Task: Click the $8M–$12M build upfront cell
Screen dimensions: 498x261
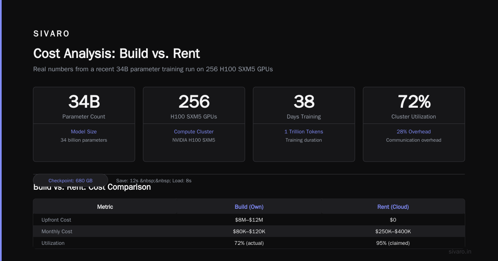Action: click(x=249, y=220)
